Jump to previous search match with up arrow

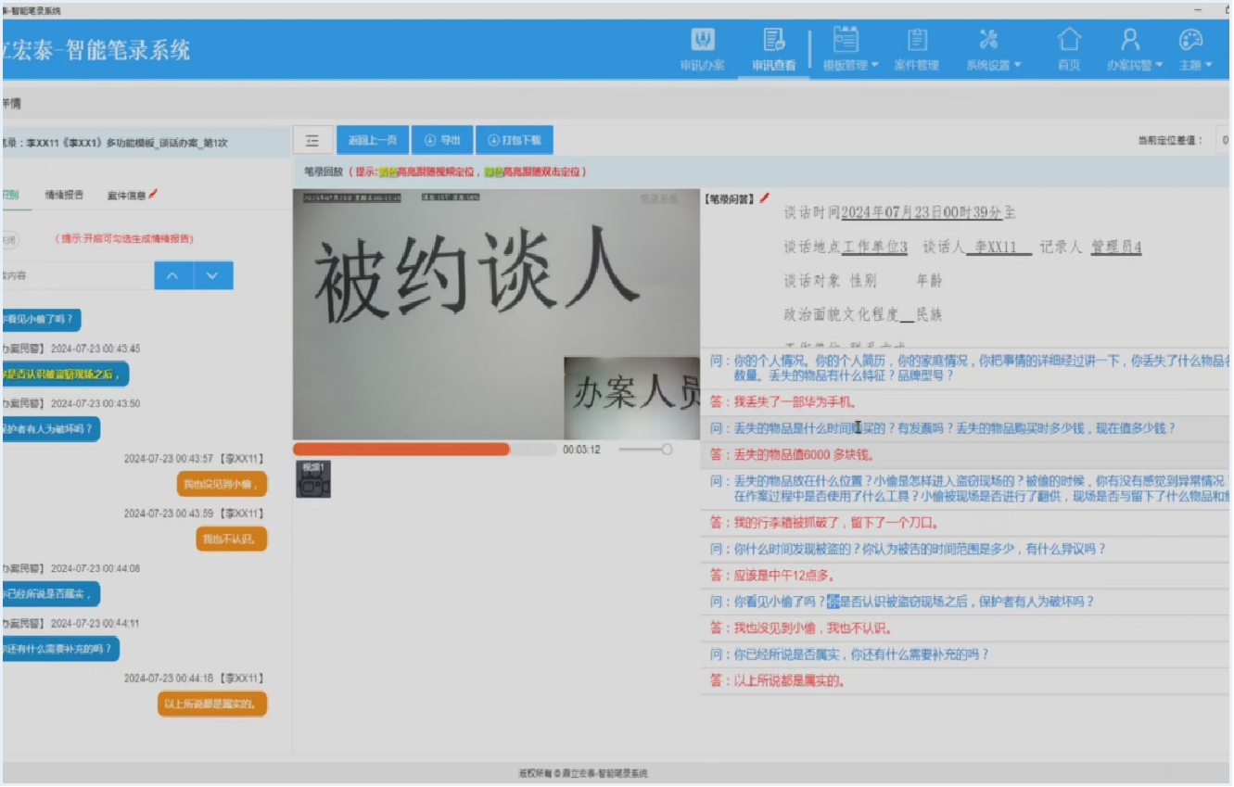172,276
